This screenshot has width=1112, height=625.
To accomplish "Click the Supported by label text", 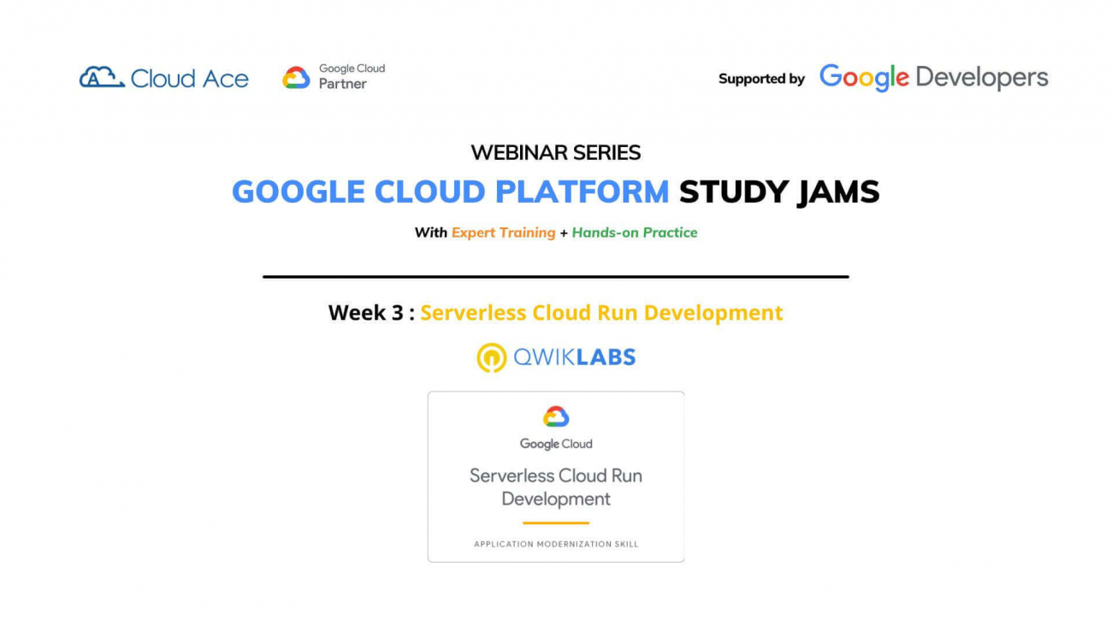I will [760, 79].
